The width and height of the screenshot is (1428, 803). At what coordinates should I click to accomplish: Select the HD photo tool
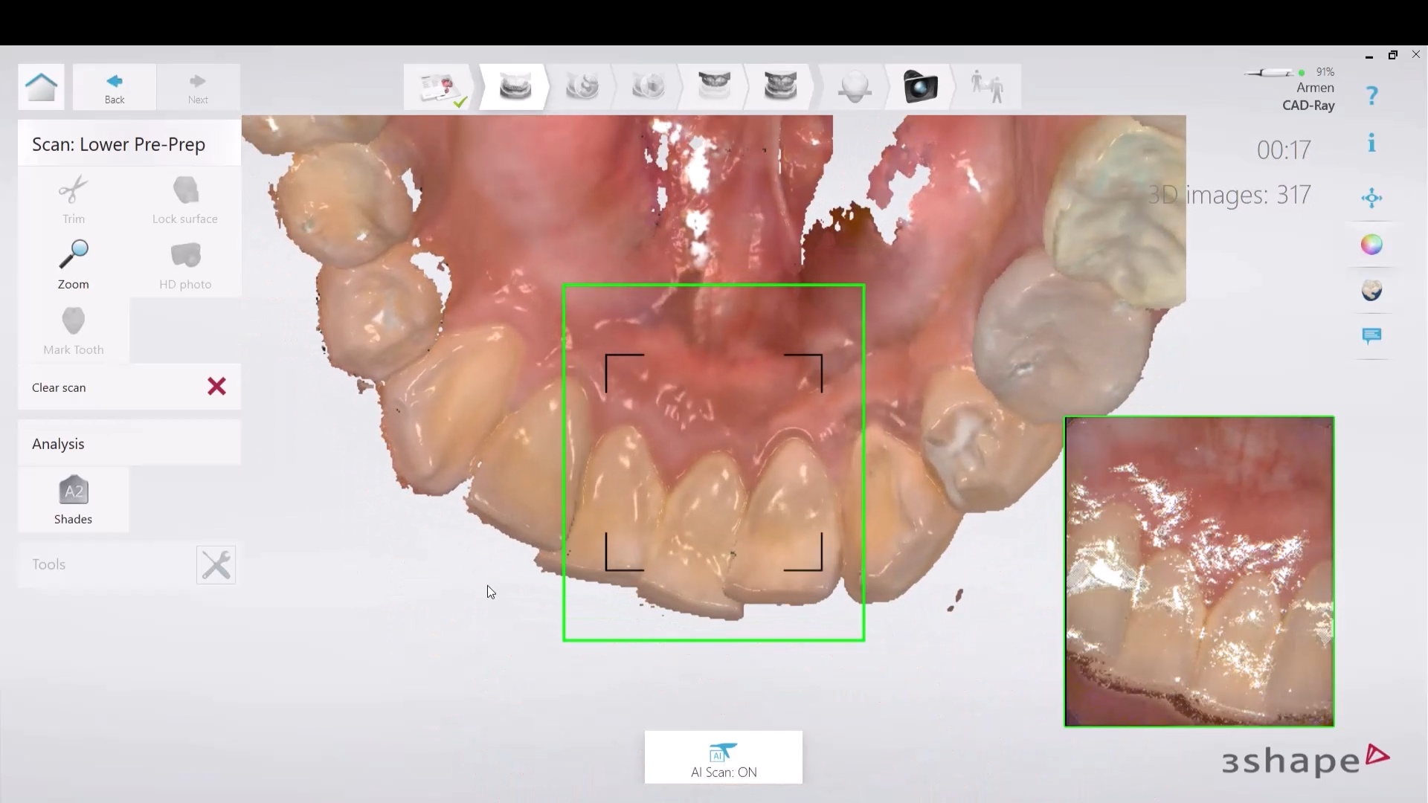point(185,265)
